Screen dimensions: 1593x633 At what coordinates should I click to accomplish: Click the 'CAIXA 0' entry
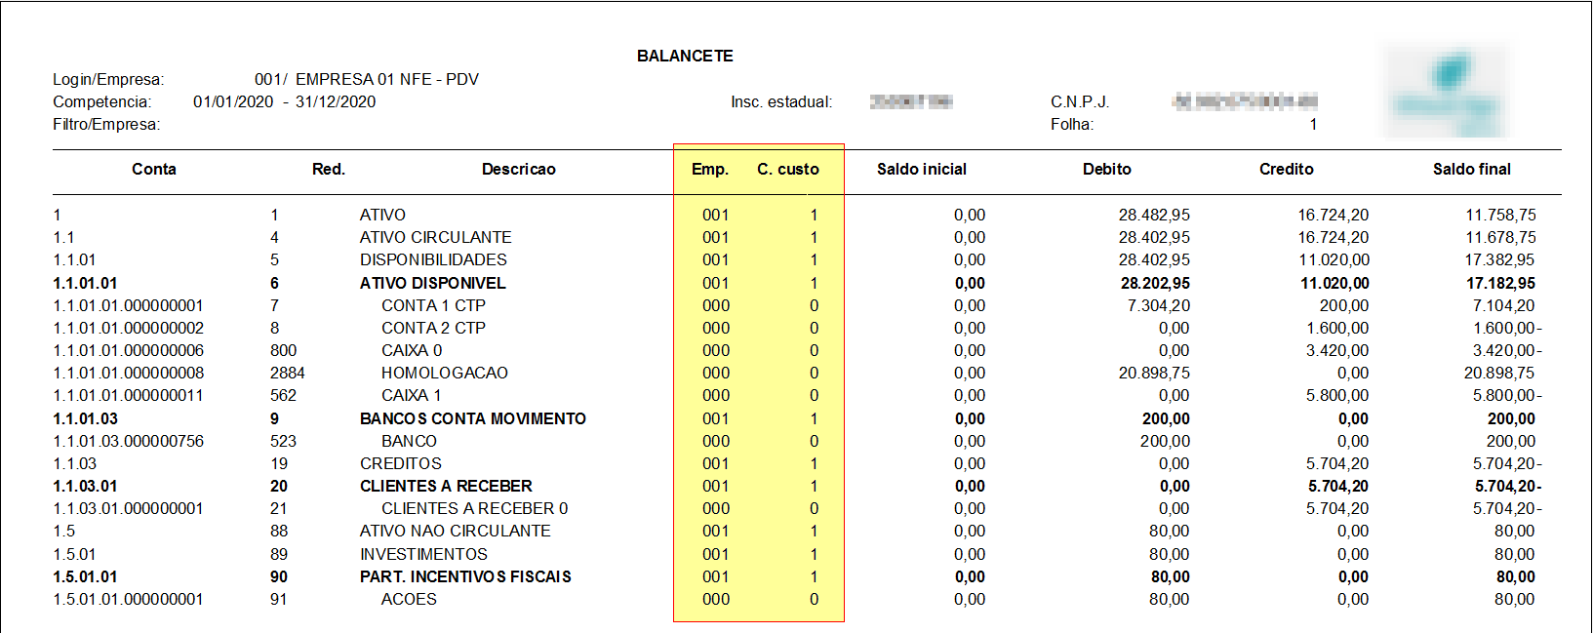click(412, 350)
